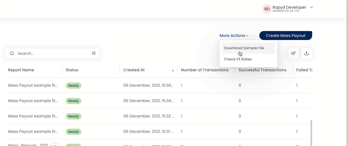Open report created at 15:31
This screenshot has width=348, height=146.
pyautogui.click(x=158, y=131)
